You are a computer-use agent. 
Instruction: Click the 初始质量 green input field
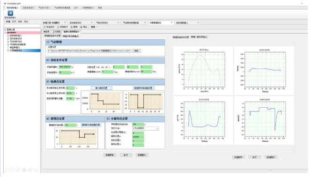[65, 67]
